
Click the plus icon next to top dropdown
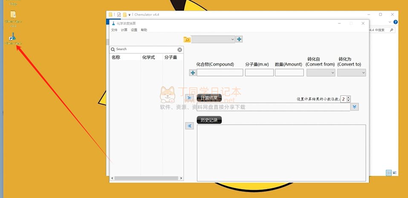click(x=239, y=40)
